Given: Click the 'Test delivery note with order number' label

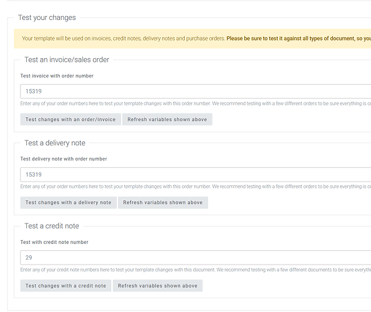Looking at the screenshot, I should click(x=64, y=159).
